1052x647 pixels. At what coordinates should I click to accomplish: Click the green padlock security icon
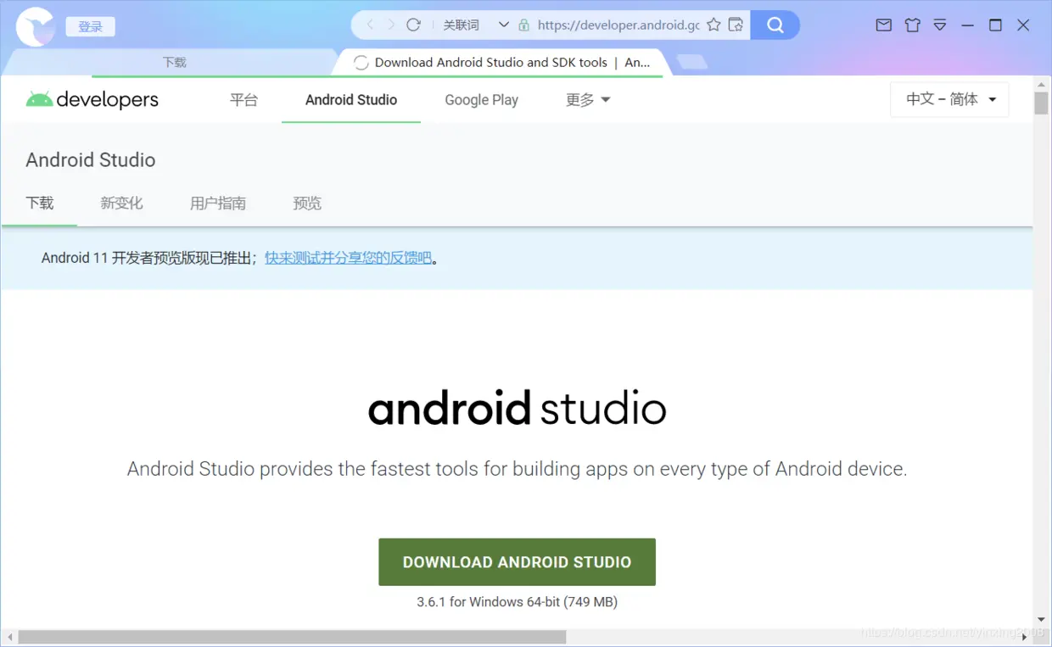pos(523,25)
